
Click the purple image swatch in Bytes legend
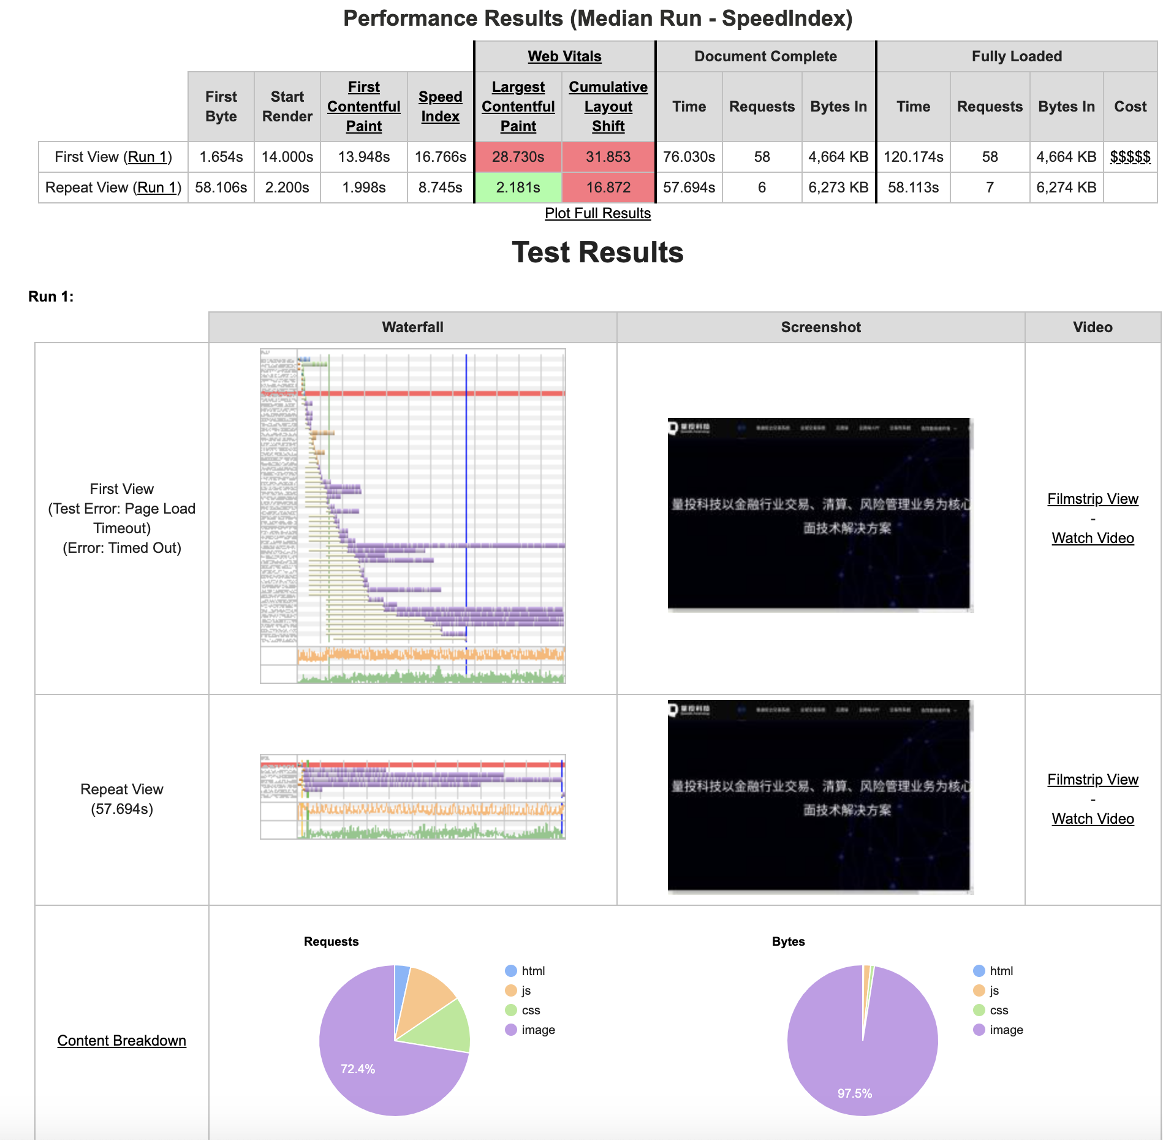click(979, 1030)
